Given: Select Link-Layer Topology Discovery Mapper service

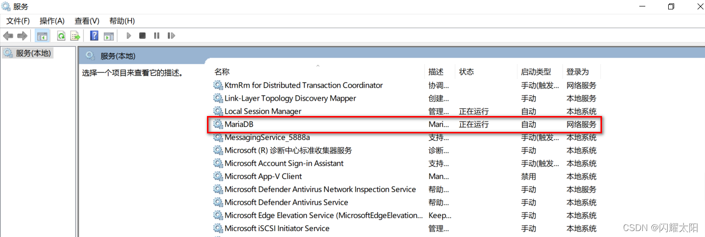Looking at the screenshot, I should coord(290,98).
